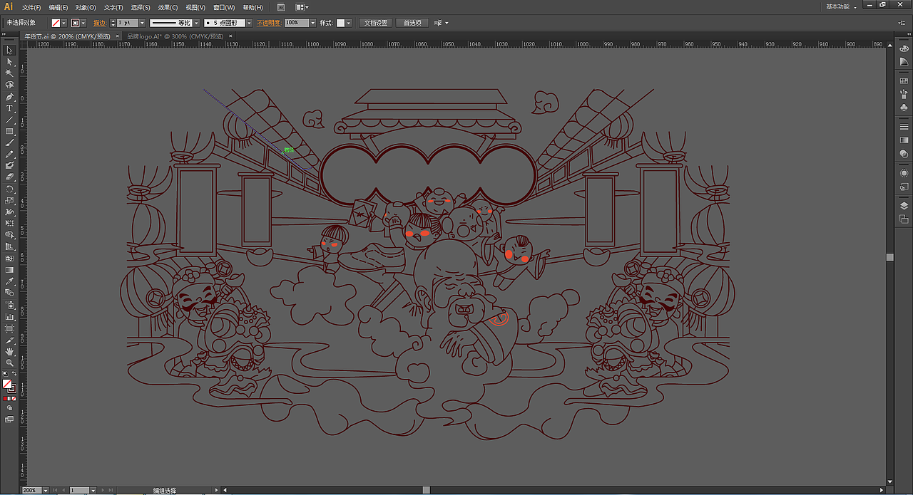Viewport: 913px width, 495px height.
Task: Select the Column Graph tool
Action: [9, 316]
